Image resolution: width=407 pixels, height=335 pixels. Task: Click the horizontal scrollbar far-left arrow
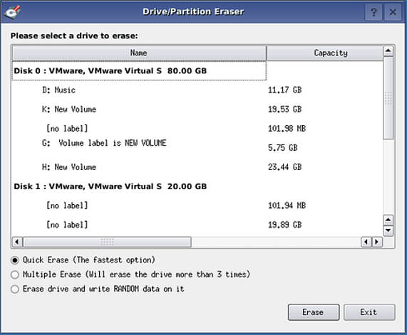(x=17, y=242)
